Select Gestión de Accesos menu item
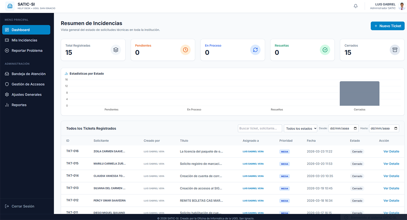This screenshot has height=220, width=407. coord(28,84)
